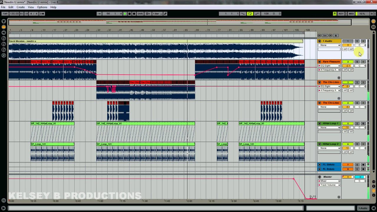Toggle HiHat Loop 2 track activator 6
377x212 pixels.
point(348,144)
